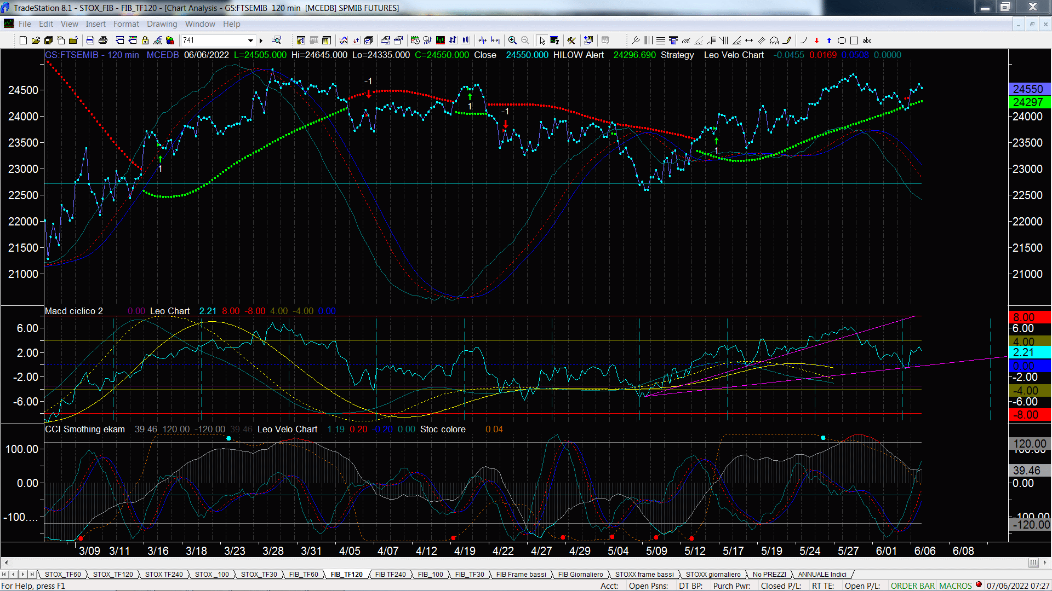Select the Ellipse drawing tool
1052x591 pixels.
click(842, 40)
